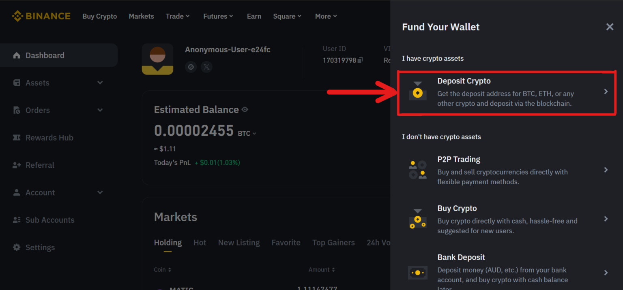Viewport: 623px width, 290px height.
Task: Select the Dashboard home icon in sidebar
Action: tap(16, 55)
